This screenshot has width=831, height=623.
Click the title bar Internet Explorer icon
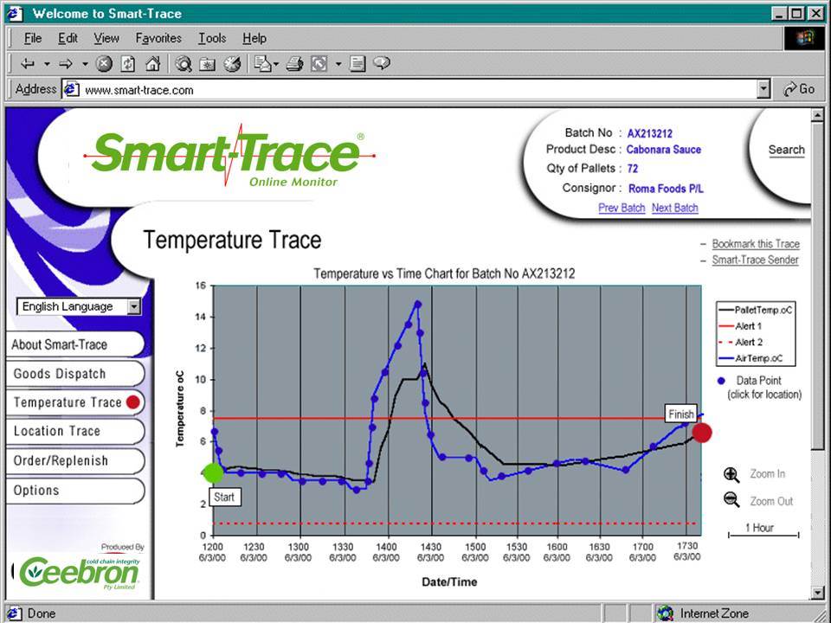click(15, 13)
